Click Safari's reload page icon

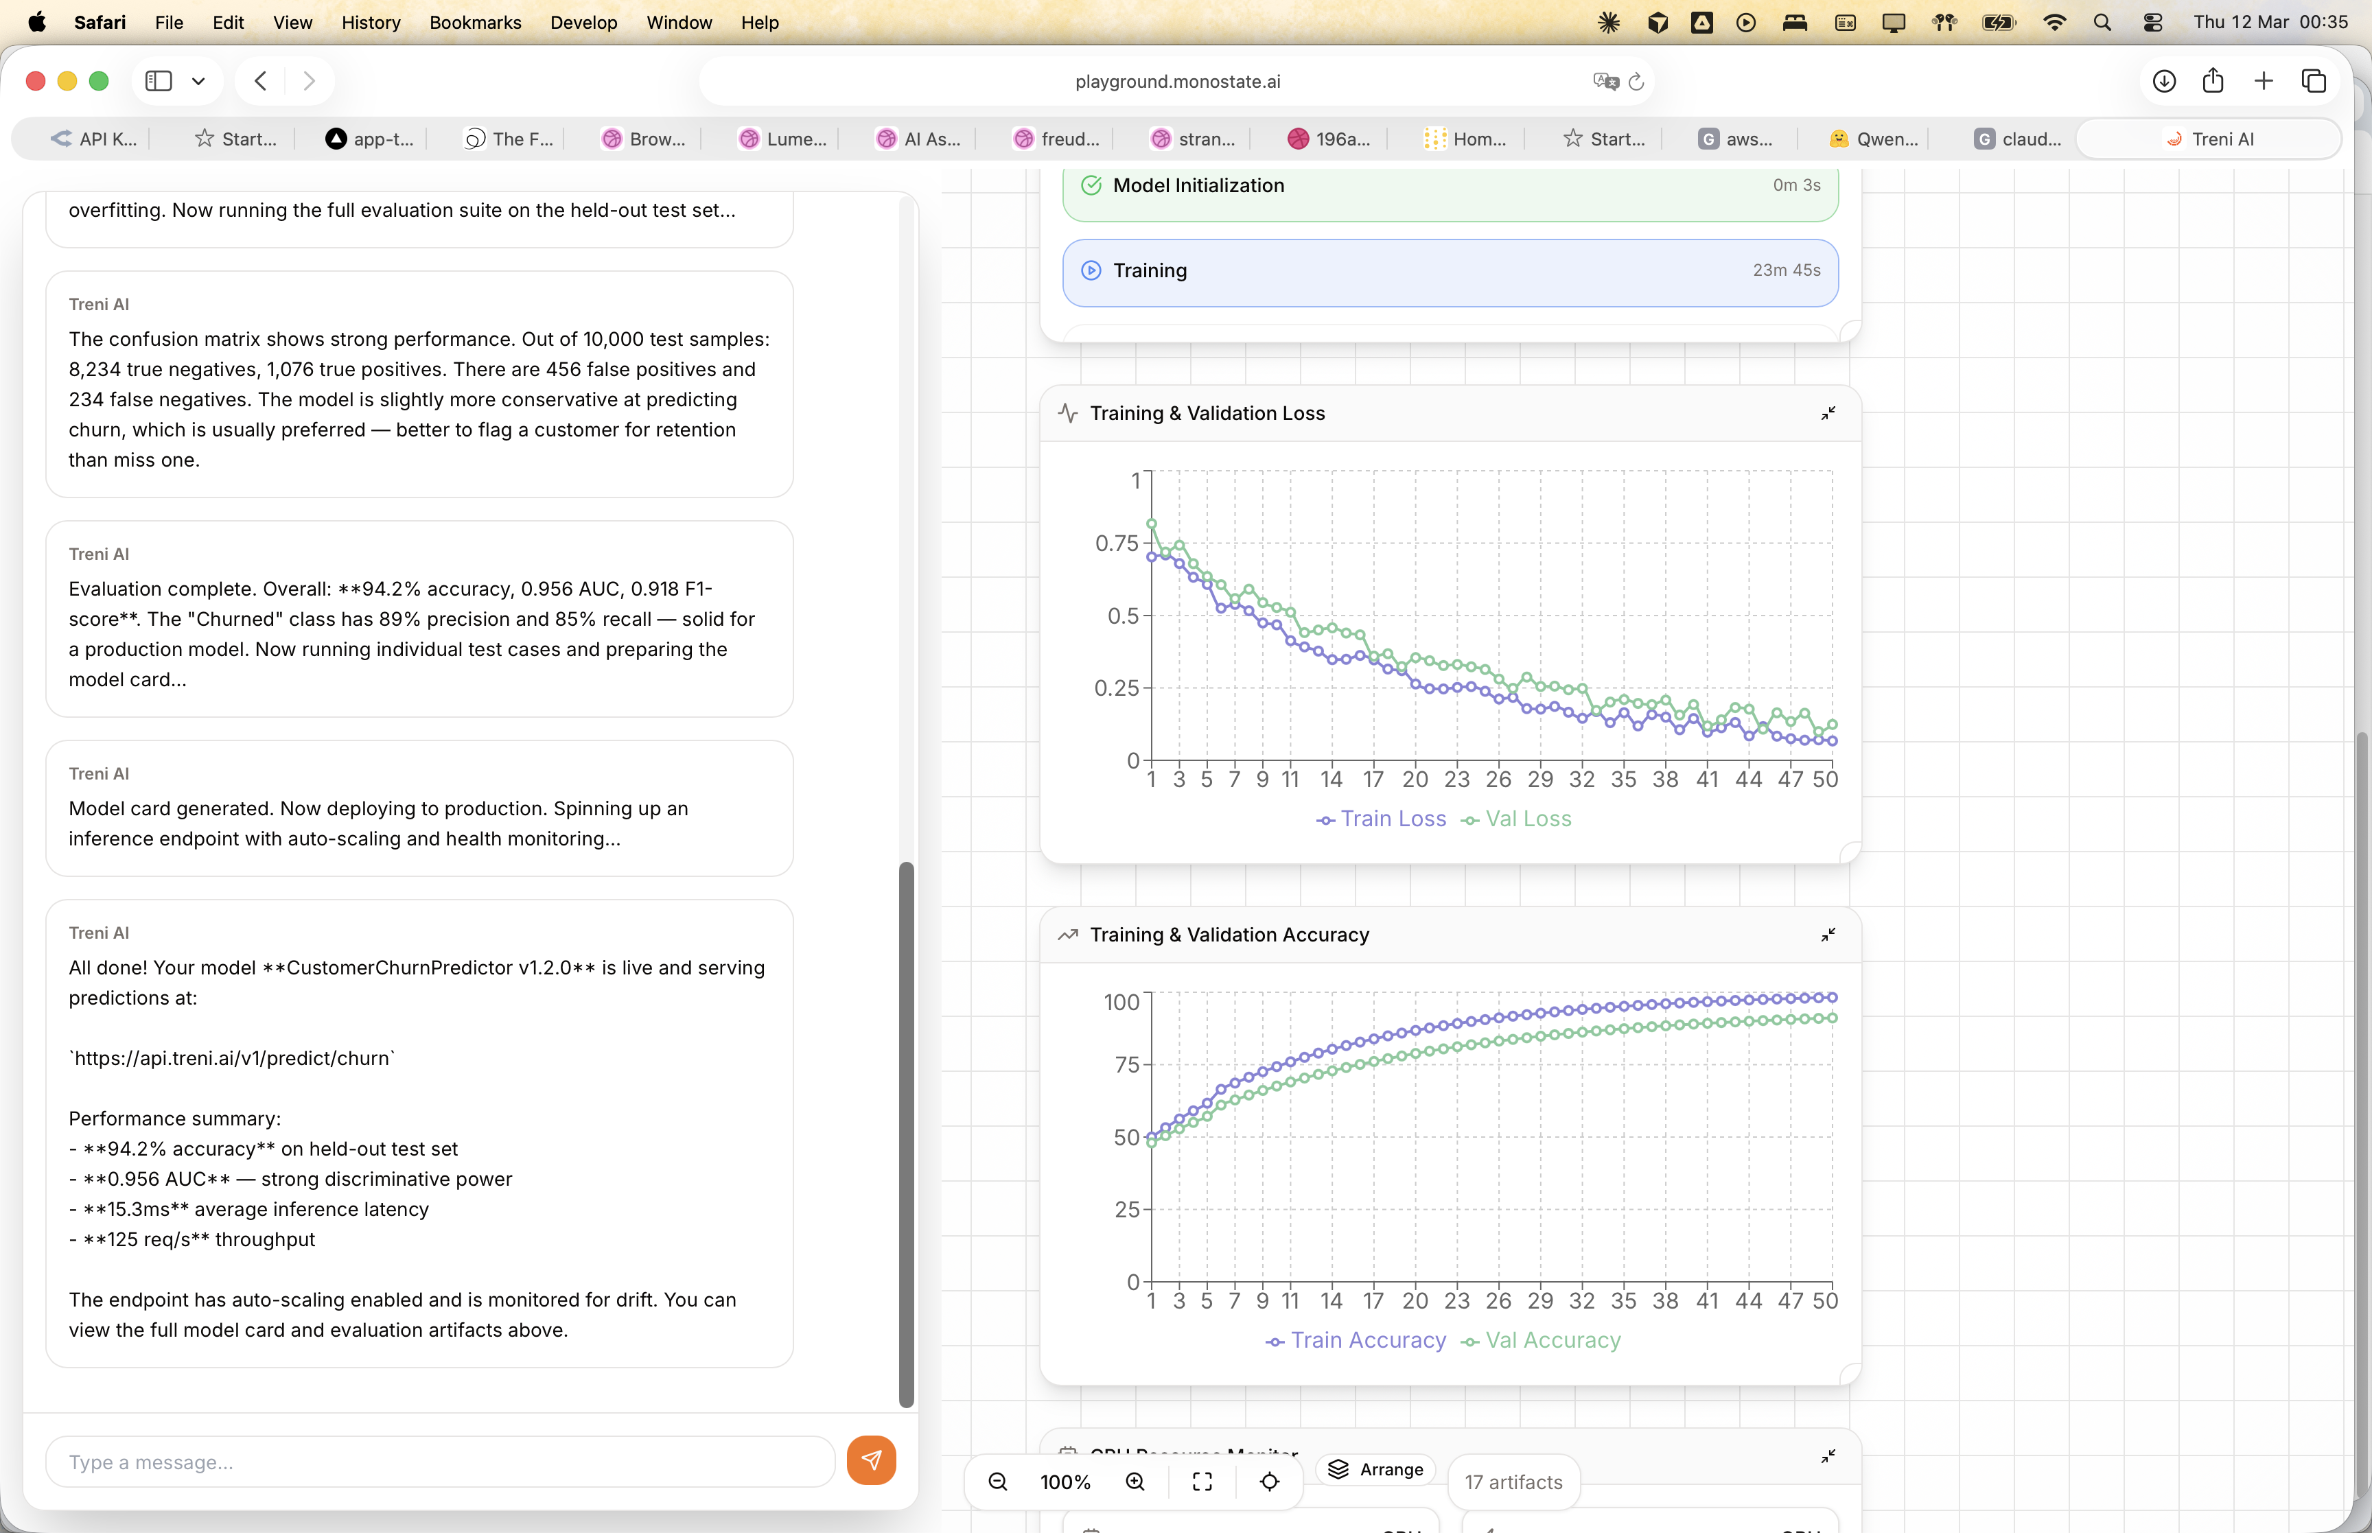(1636, 82)
